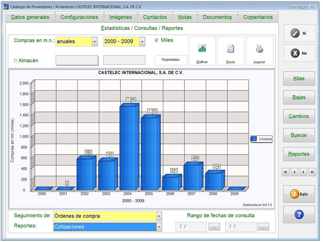Select the Imágenes tab
The image size is (323, 242).
tap(121, 17)
